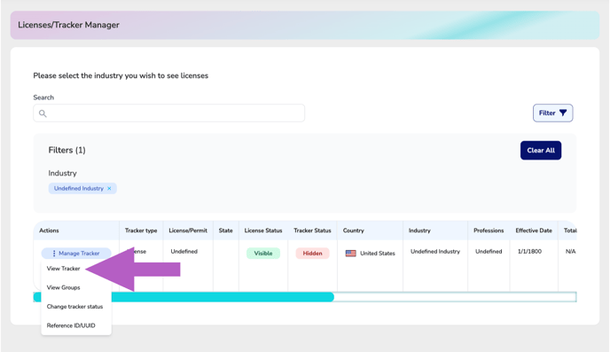
Task: Click the 1/1/1800 effective date cell
Action: 529,251
